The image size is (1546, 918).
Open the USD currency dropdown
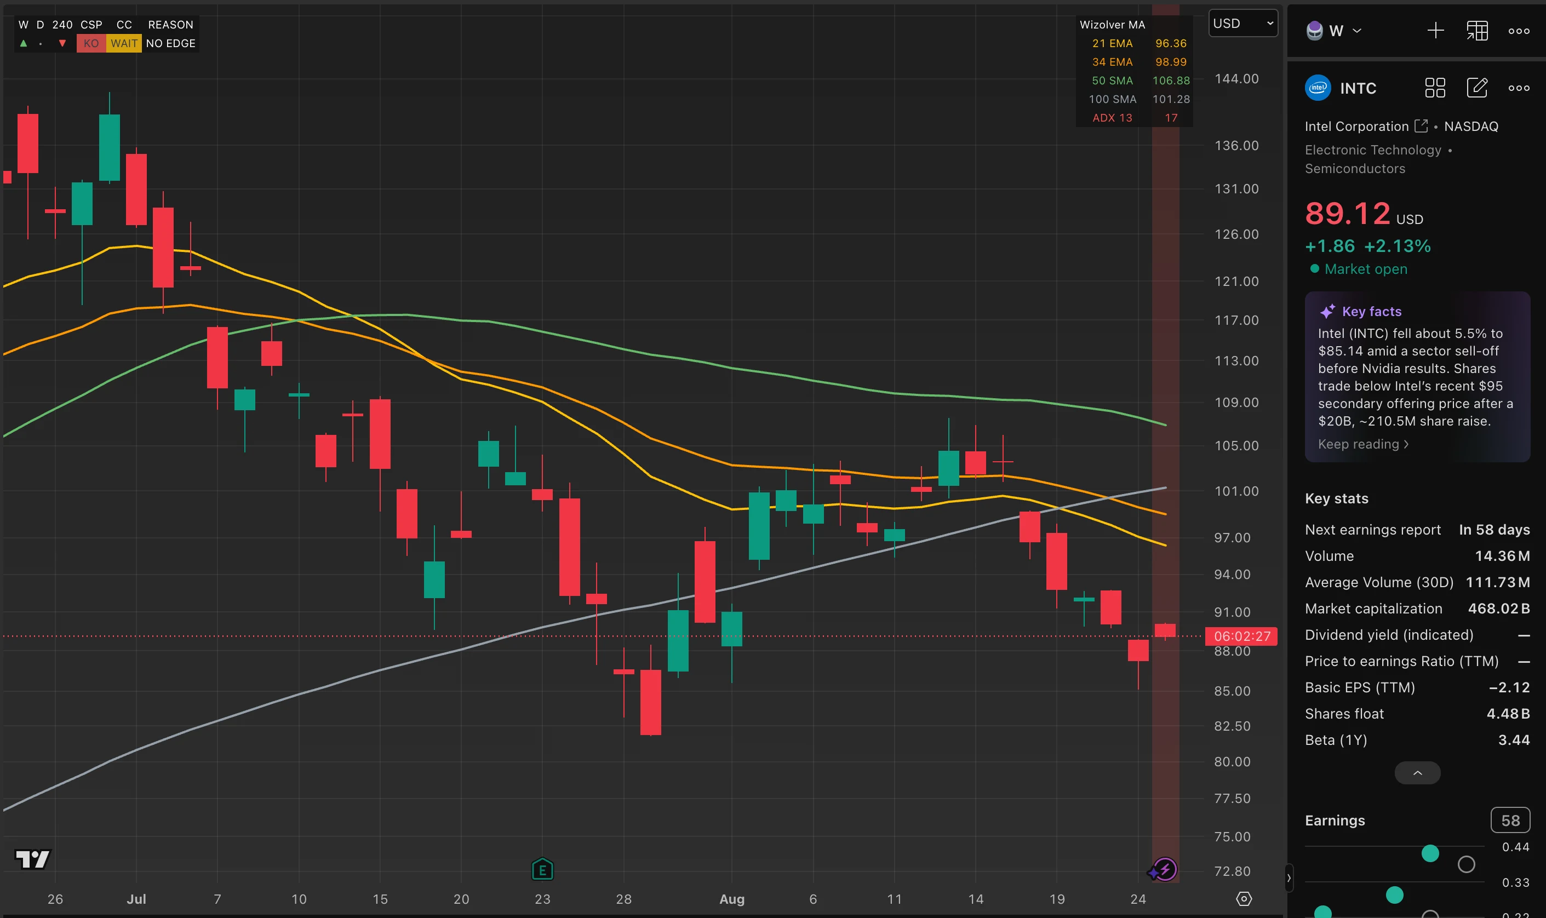coord(1243,24)
